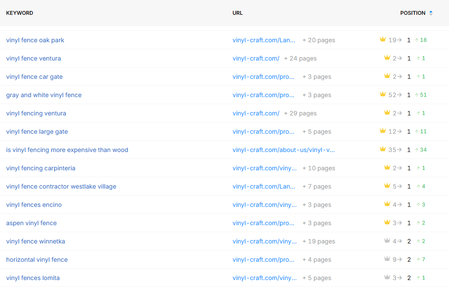Viewport: 449px width, 287px height.
Task: Open the "vinyl fences lomita" keyword
Action: pyautogui.click(x=33, y=278)
